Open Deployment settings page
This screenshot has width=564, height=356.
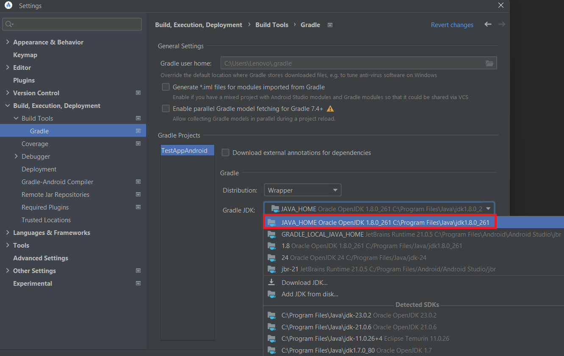pos(39,169)
